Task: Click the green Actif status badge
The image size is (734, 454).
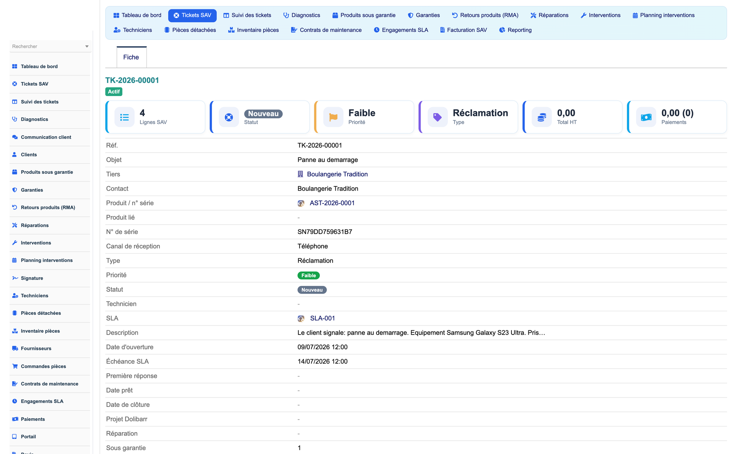Action: pyautogui.click(x=114, y=92)
